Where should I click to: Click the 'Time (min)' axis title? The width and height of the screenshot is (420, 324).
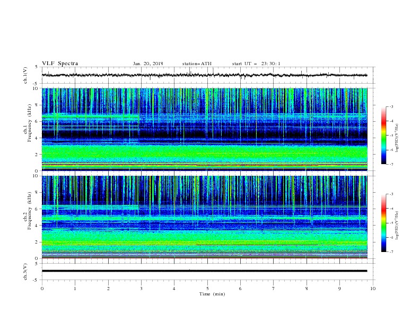(212, 294)
